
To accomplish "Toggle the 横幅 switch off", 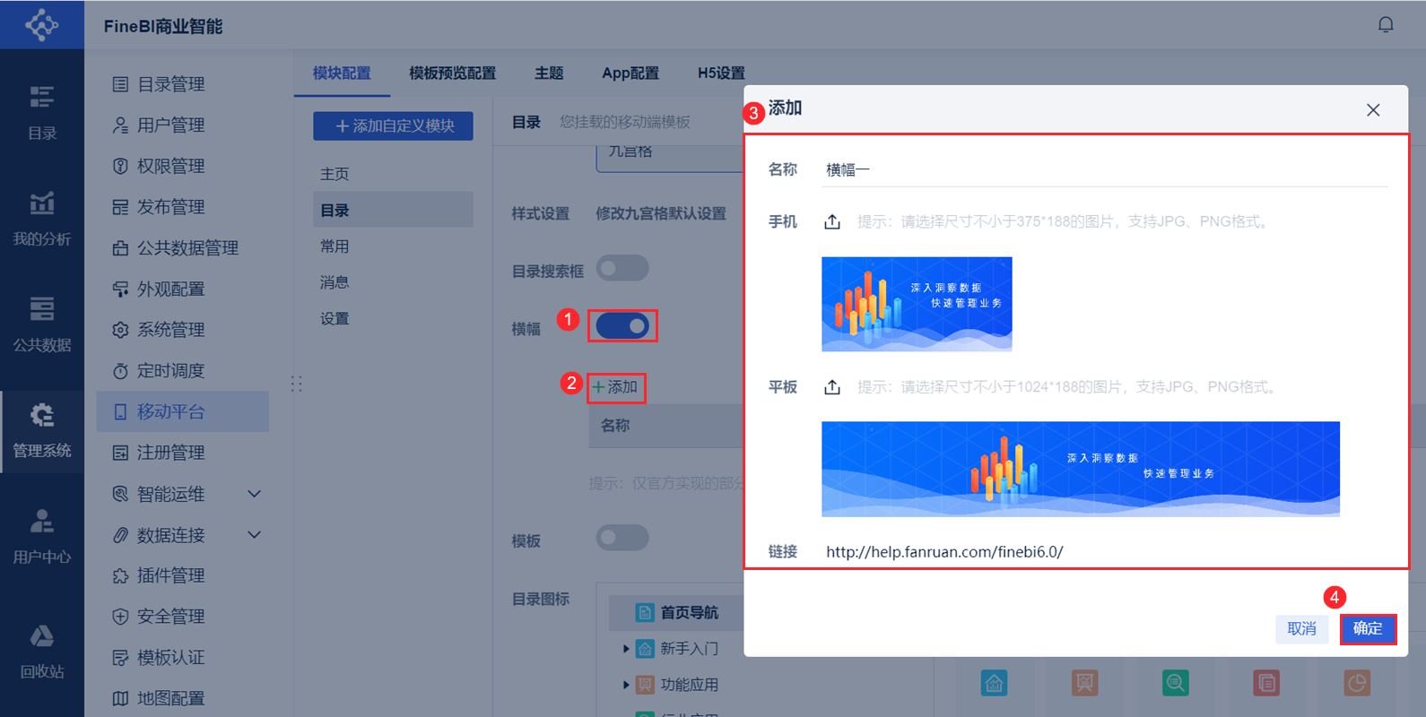I will (622, 326).
